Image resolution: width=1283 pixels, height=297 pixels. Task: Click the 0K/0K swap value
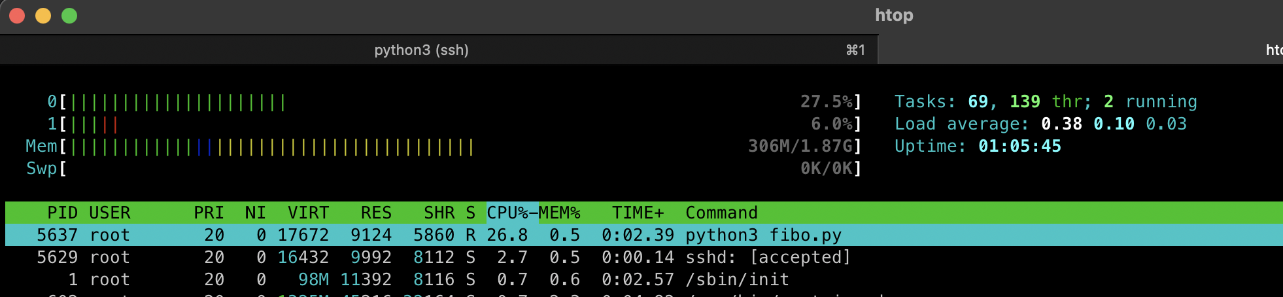827,168
